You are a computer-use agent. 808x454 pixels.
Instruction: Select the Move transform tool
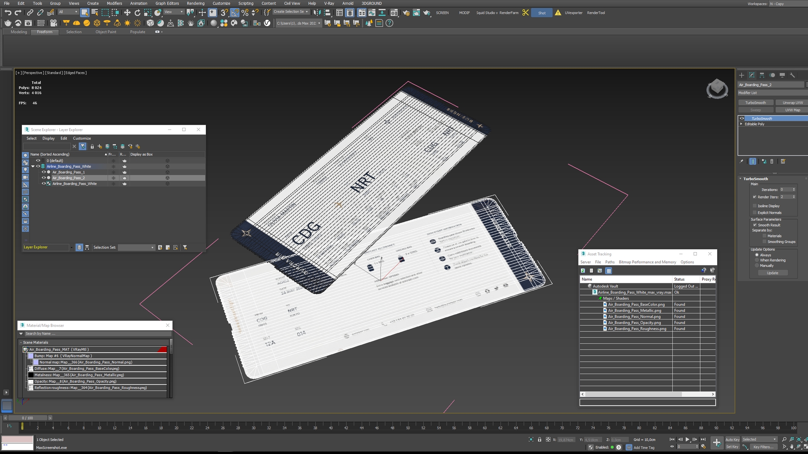[127, 13]
